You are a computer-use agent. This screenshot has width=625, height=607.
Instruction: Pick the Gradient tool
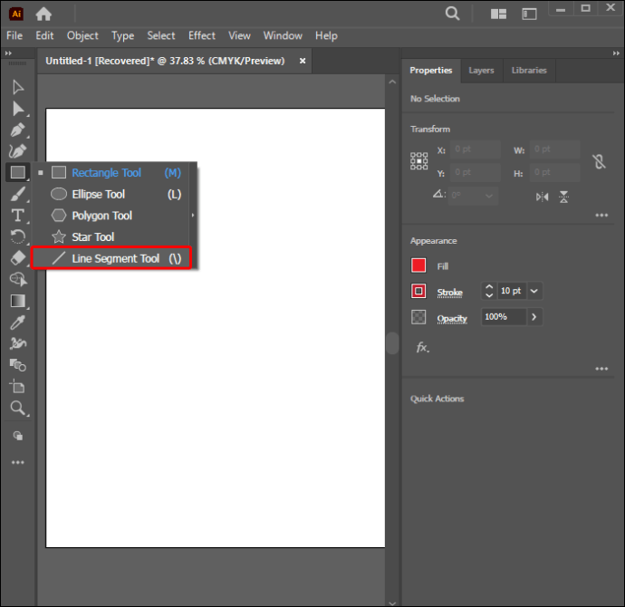coord(17,301)
